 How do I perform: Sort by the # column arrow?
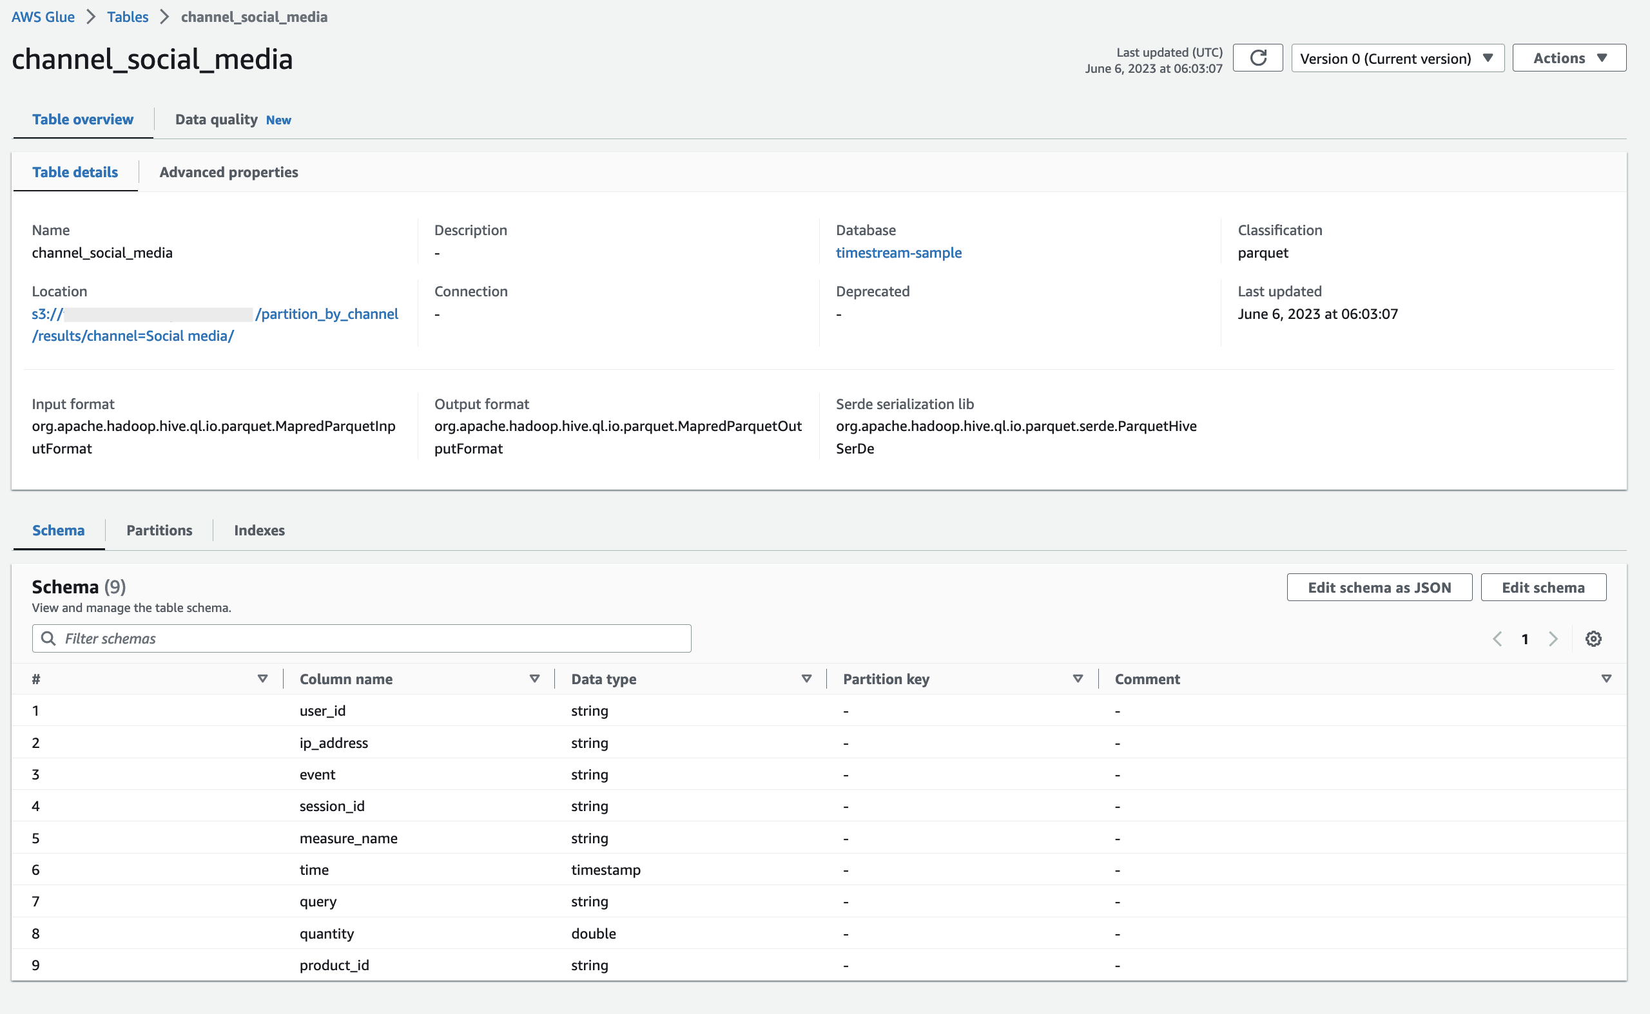pyautogui.click(x=262, y=678)
